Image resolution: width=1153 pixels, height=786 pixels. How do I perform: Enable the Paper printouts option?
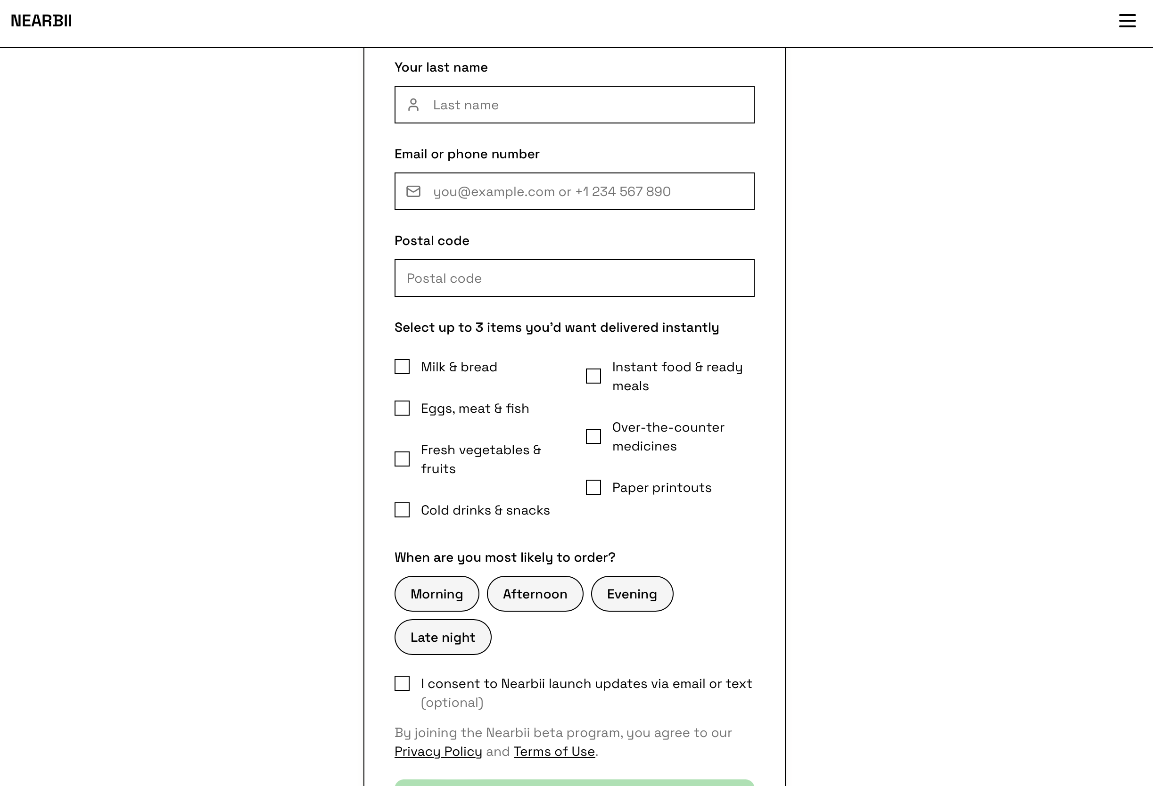(593, 487)
